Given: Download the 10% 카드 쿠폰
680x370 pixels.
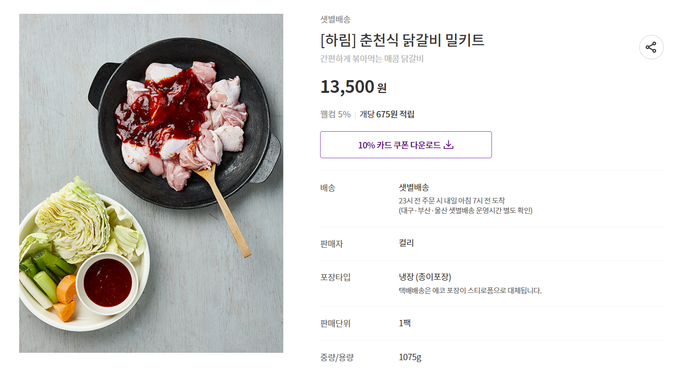Looking at the screenshot, I should tap(406, 144).
